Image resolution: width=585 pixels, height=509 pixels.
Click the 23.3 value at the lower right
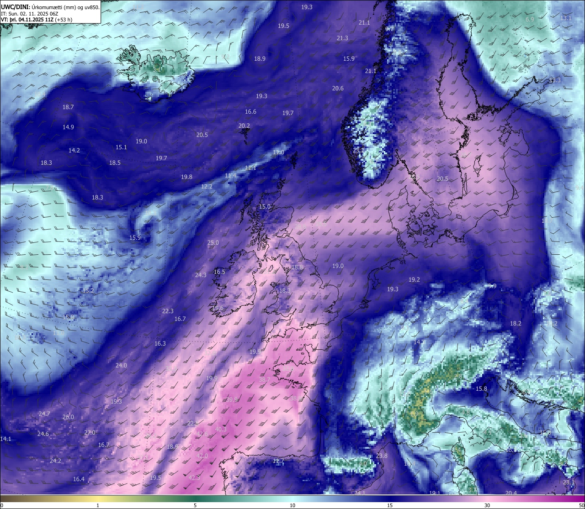click(569, 483)
